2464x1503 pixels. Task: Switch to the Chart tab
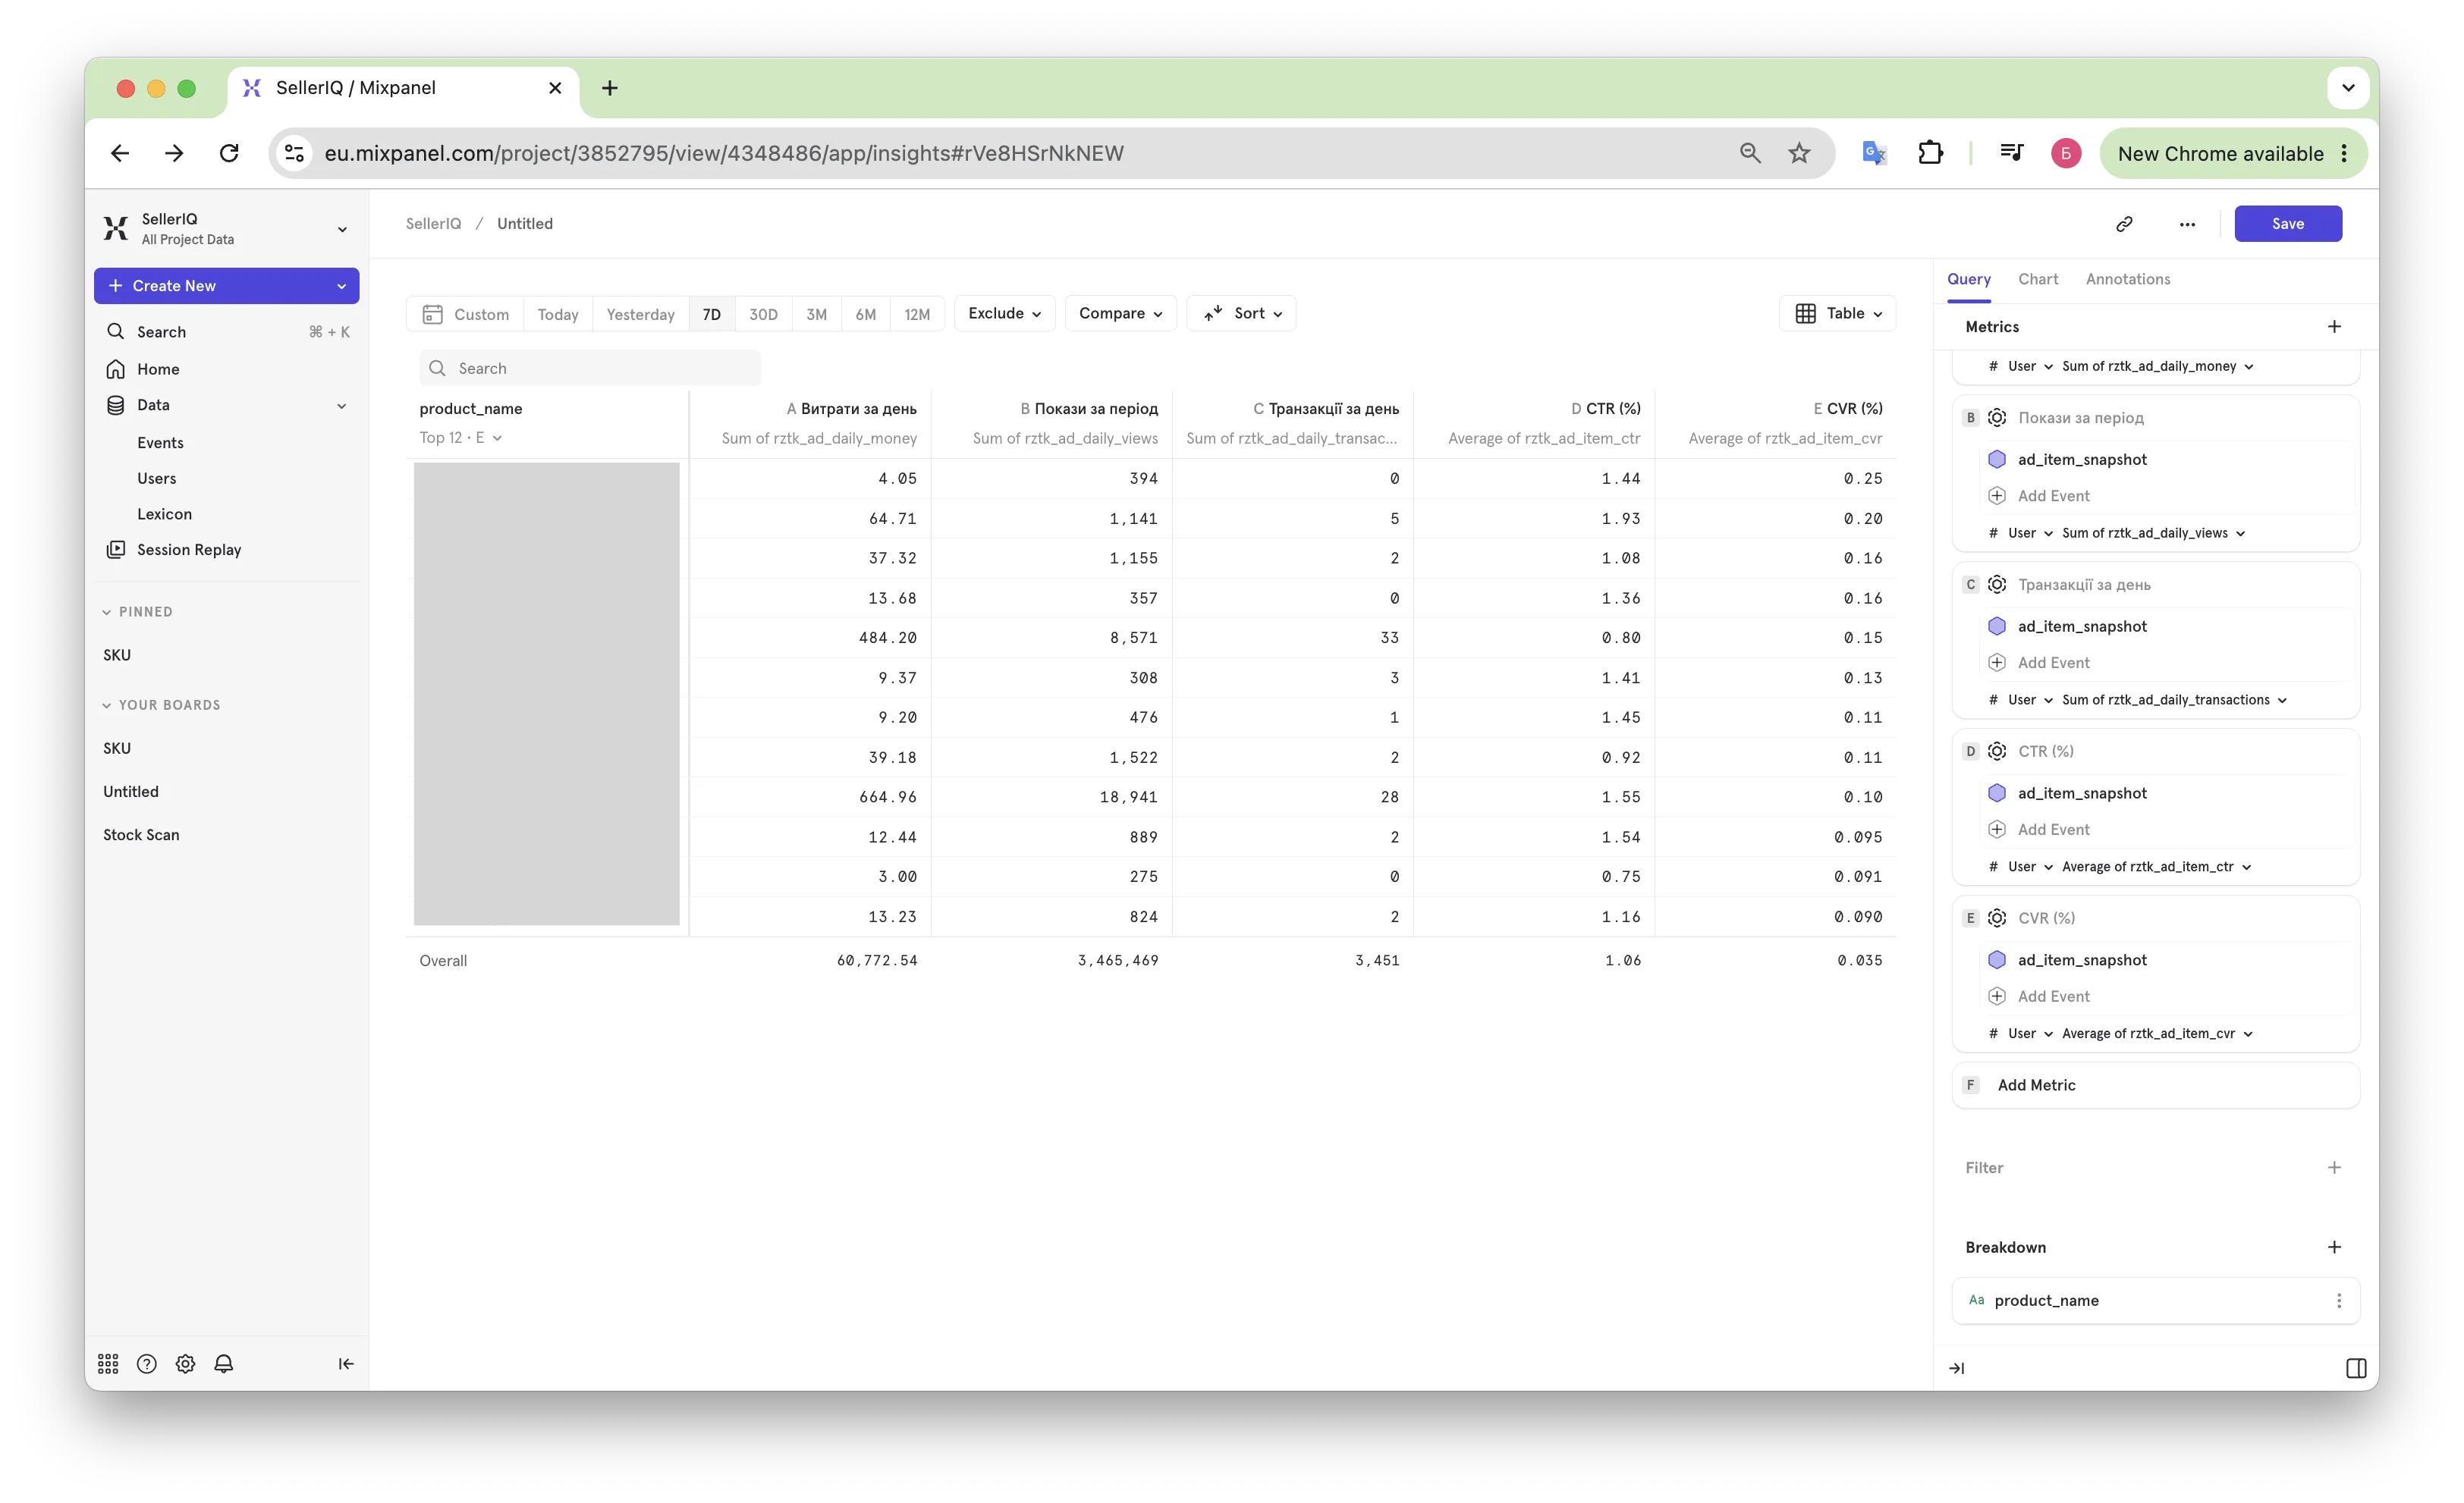[2038, 279]
